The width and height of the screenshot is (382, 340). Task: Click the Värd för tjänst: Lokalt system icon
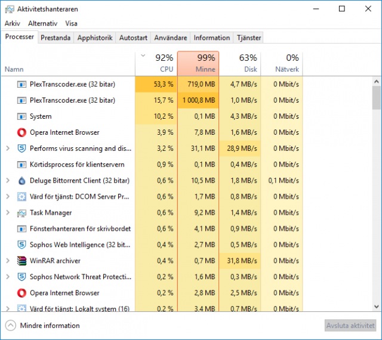pyautogui.click(x=21, y=308)
